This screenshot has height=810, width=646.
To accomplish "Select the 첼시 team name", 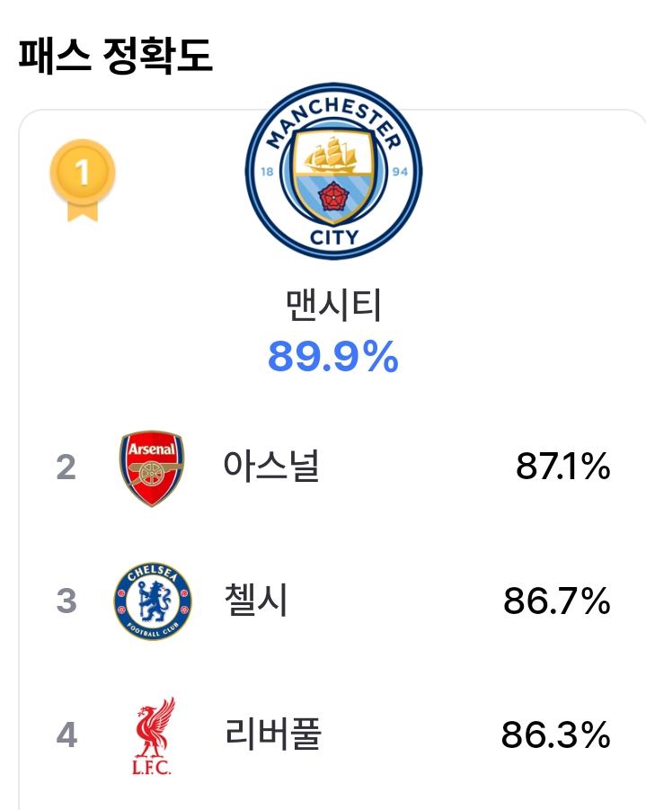I will (x=256, y=600).
